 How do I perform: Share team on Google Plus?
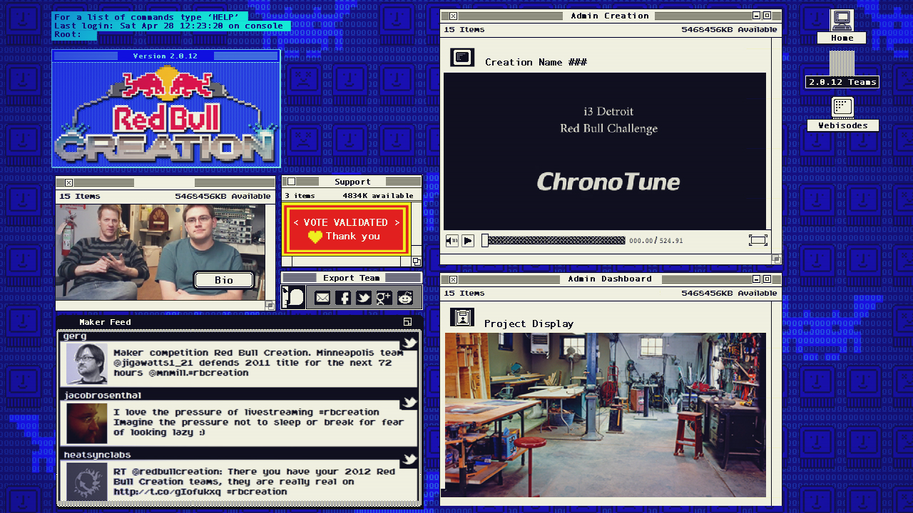click(x=384, y=298)
